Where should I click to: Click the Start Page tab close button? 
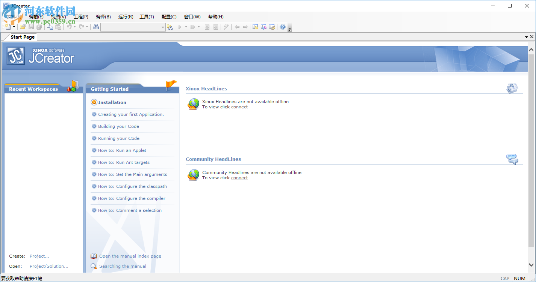[532, 36]
